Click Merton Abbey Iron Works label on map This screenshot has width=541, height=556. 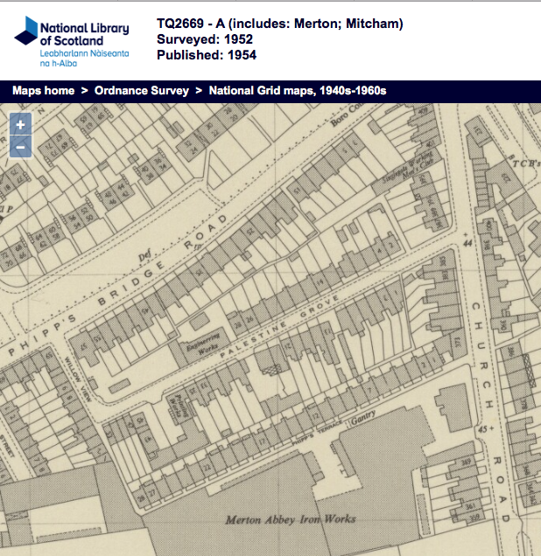(291, 519)
